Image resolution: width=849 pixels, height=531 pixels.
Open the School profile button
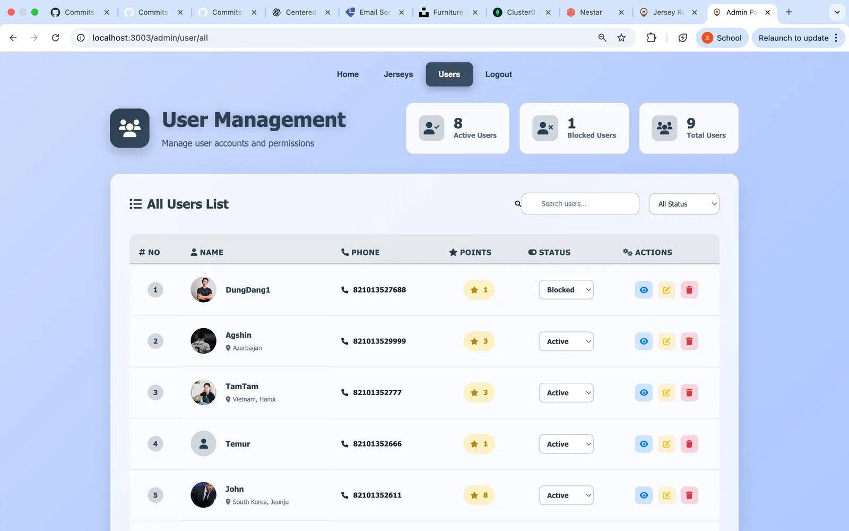point(722,38)
